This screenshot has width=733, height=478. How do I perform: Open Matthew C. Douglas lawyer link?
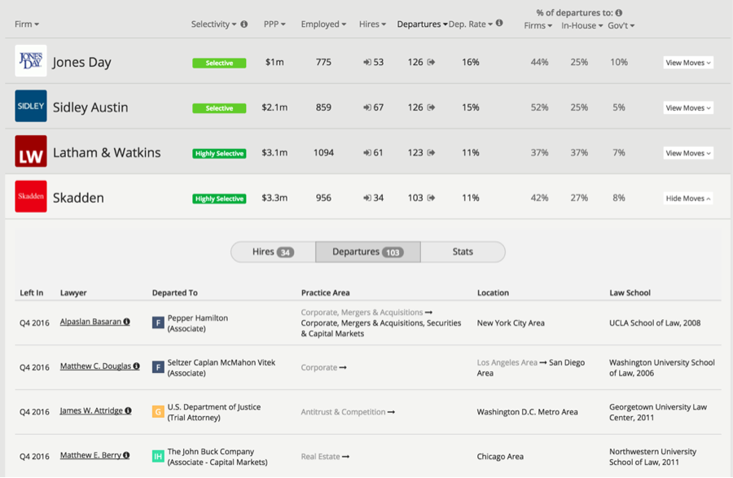click(x=95, y=366)
